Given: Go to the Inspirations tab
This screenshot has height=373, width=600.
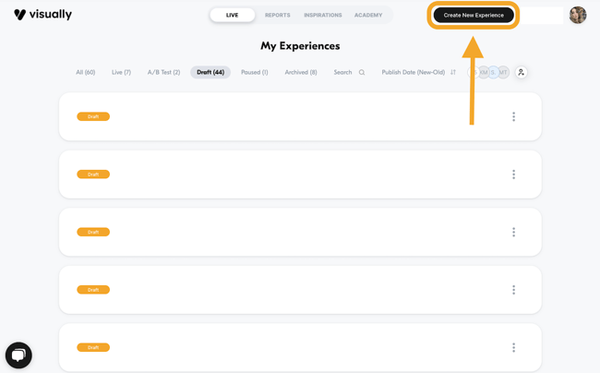Looking at the screenshot, I should click(323, 15).
